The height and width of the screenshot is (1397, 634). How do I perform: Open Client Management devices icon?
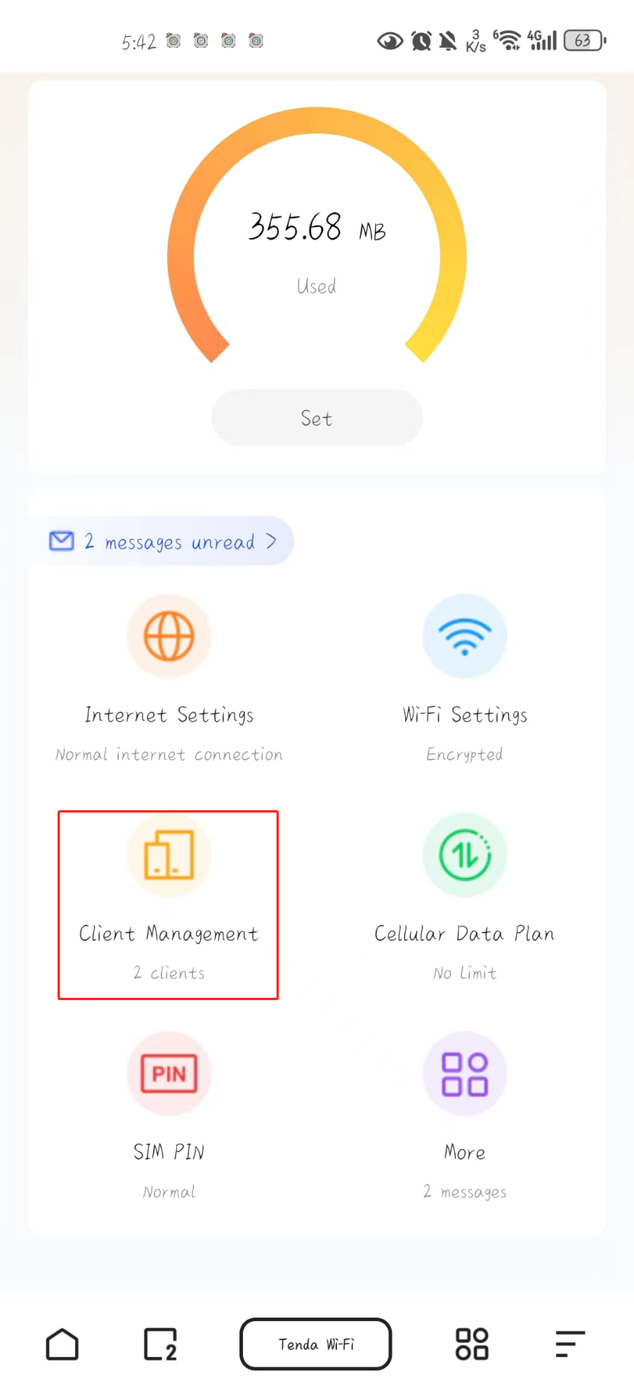click(169, 855)
